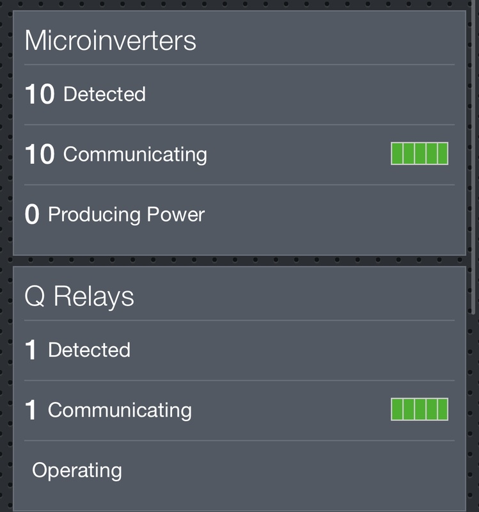This screenshot has width=479, height=512.
Task: Tap the 0 count beside Producing Power
Action: 32,215
